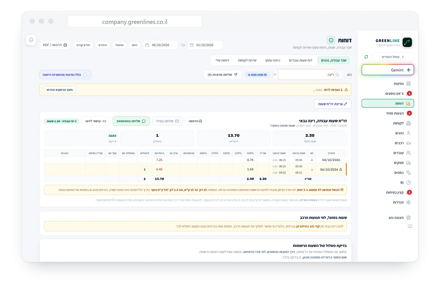Click חשב מרחקים מחדש button
The width and height of the screenshot is (440, 295).
(x=60, y=90)
